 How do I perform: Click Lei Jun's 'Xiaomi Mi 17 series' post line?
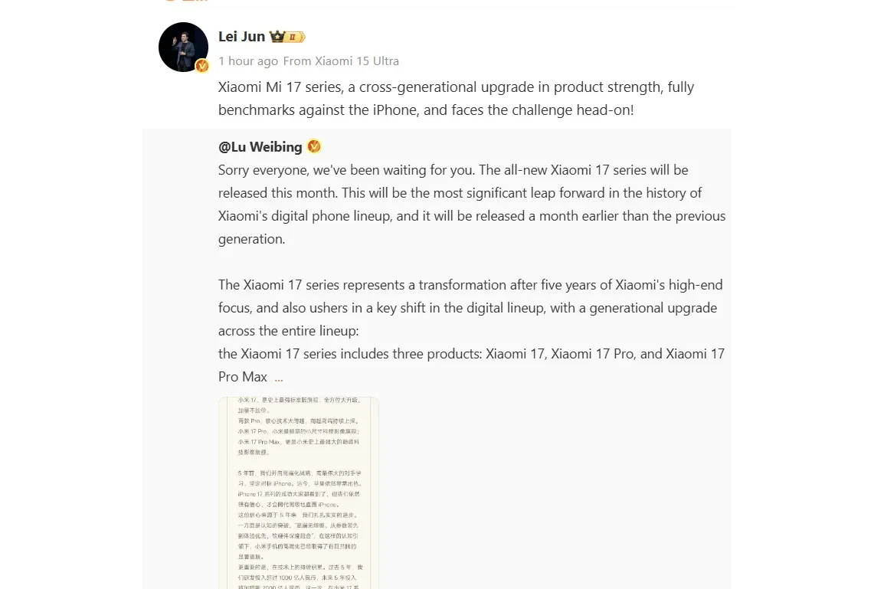[x=456, y=87]
